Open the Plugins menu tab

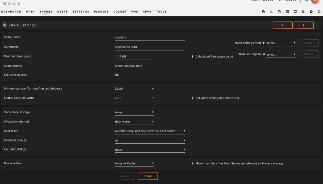point(101,12)
